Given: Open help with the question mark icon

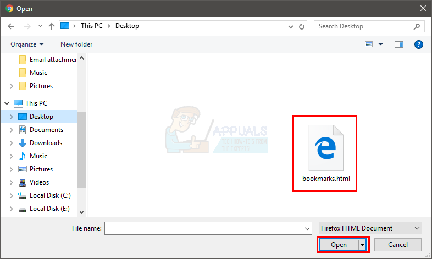Looking at the screenshot, I should [418, 44].
